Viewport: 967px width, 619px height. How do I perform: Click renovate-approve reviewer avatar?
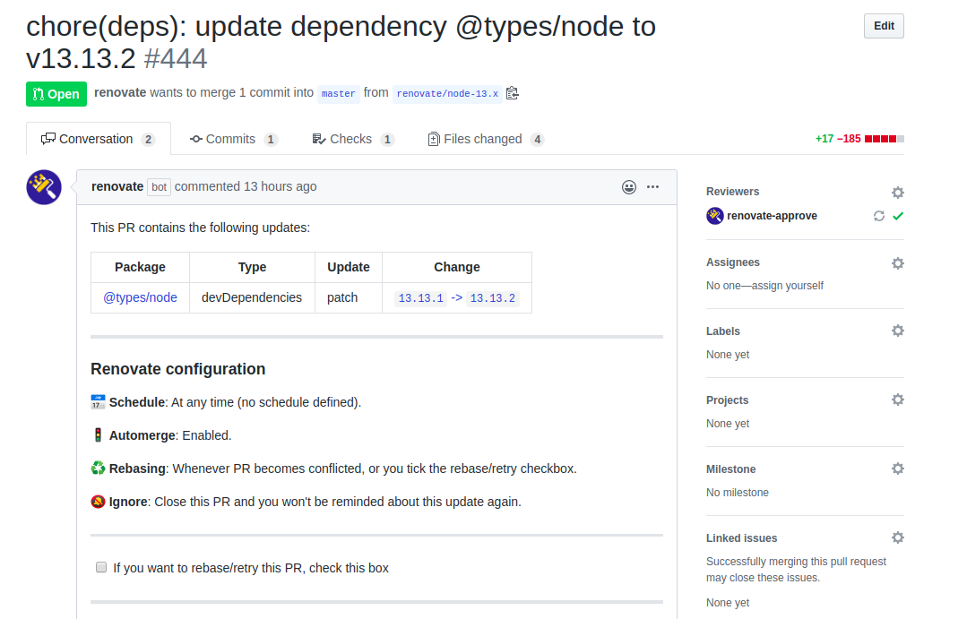pos(715,216)
